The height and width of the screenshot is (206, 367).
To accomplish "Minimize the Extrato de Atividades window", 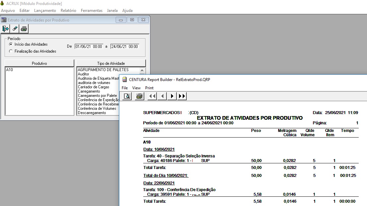I will point(121,20).
